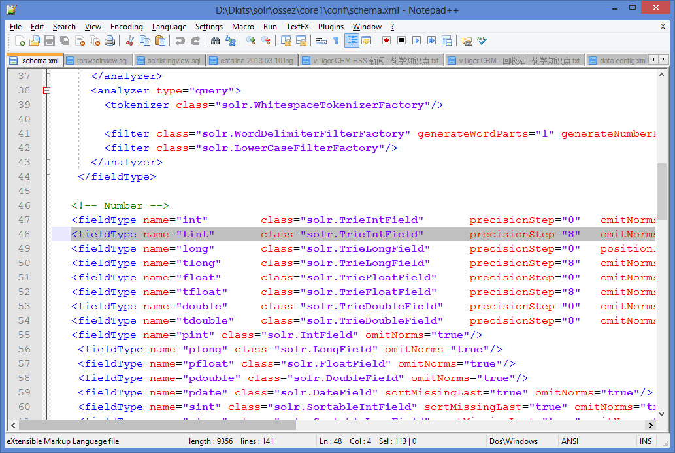Toggle show all characters pilcrow
This screenshot has height=453, width=675.
tap(337, 41)
